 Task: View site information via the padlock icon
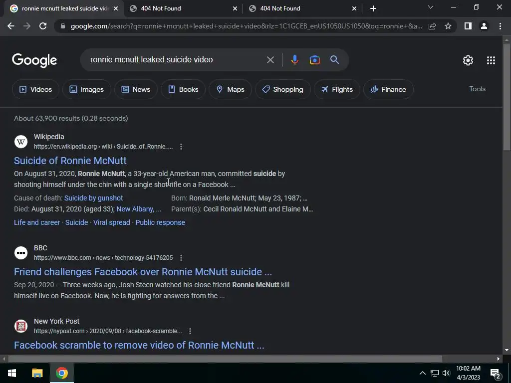tap(63, 26)
